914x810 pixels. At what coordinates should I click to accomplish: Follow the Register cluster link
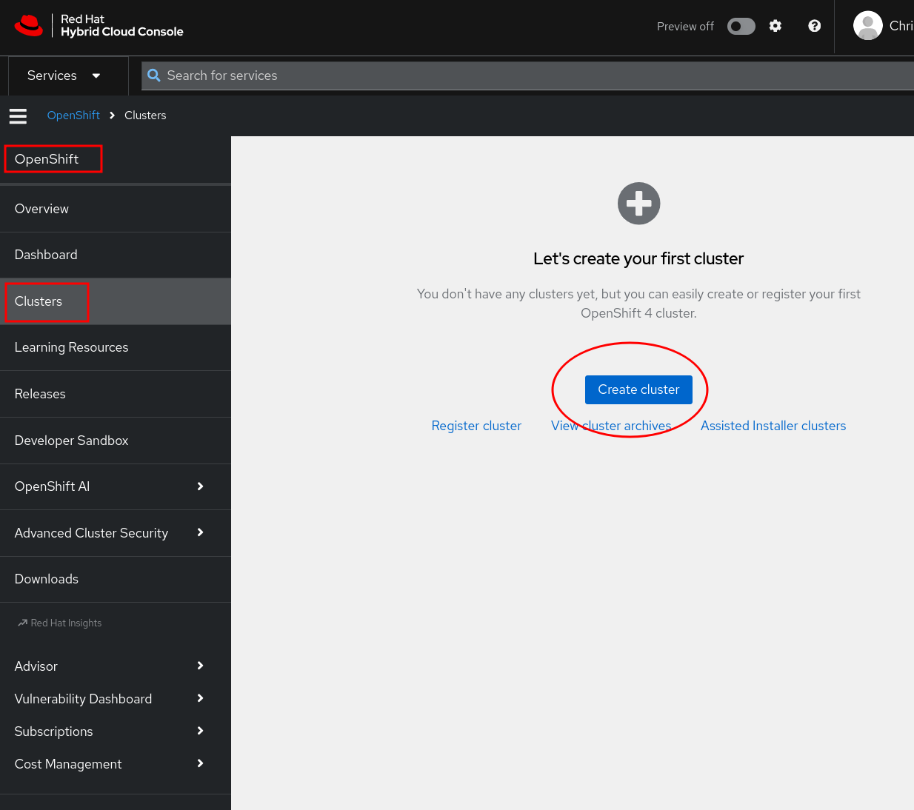(476, 426)
